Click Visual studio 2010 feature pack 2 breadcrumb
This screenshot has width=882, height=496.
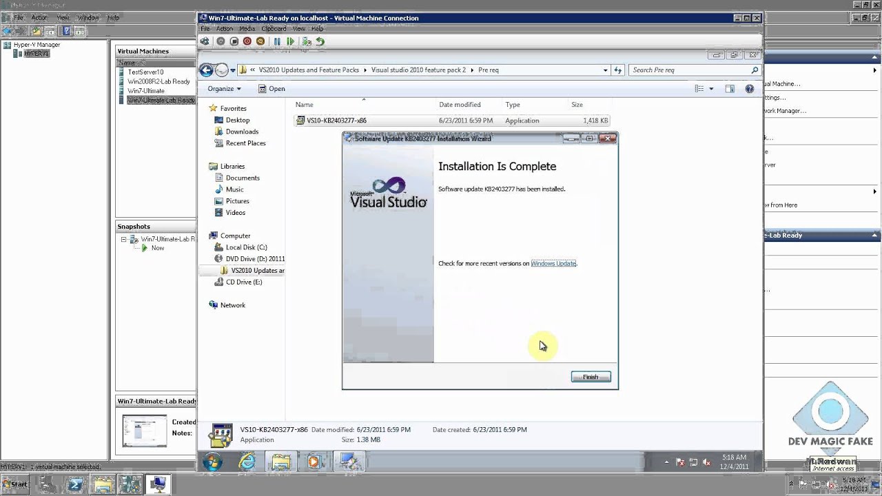tap(418, 70)
